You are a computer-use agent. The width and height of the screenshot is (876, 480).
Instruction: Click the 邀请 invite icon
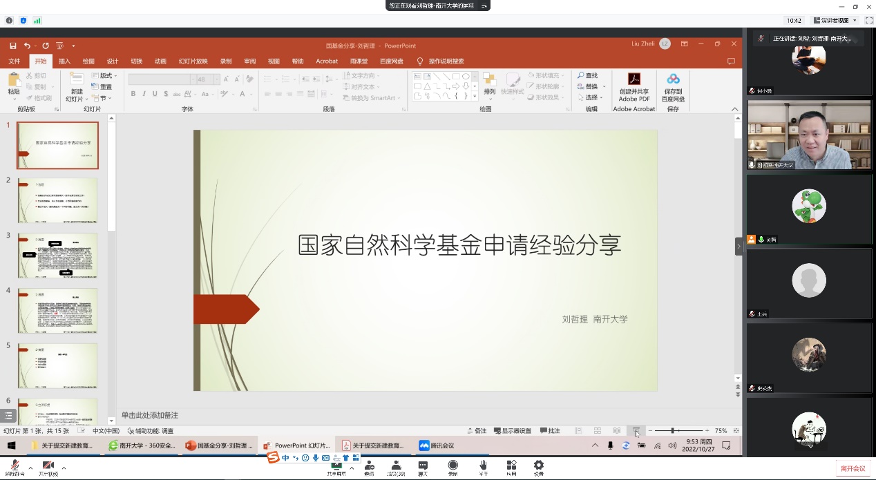pyautogui.click(x=370, y=468)
